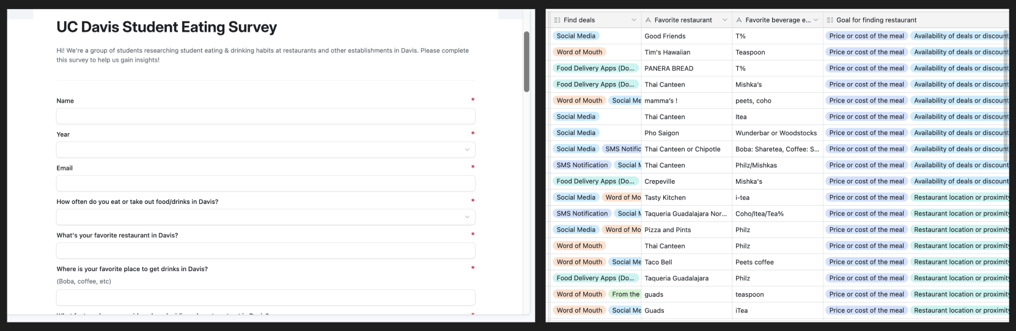1016x331 pixels.
Task: Click Word of Mouth tag in Tim's Hawaiian row
Action: click(x=580, y=52)
